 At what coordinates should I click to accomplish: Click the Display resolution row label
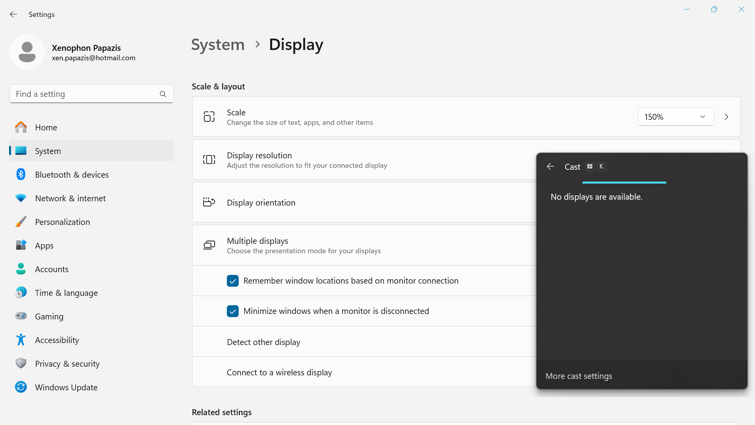[260, 156]
